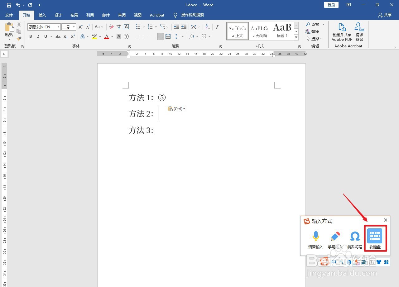Open the paste options (Ctrl) dropdown
The width and height of the screenshot is (399, 287).
tap(176, 108)
